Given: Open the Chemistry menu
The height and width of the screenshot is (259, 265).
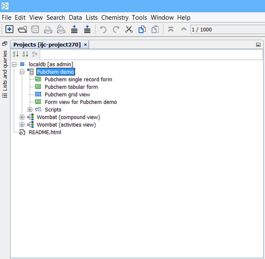Looking at the screenshot, I should tap(114, 18).
